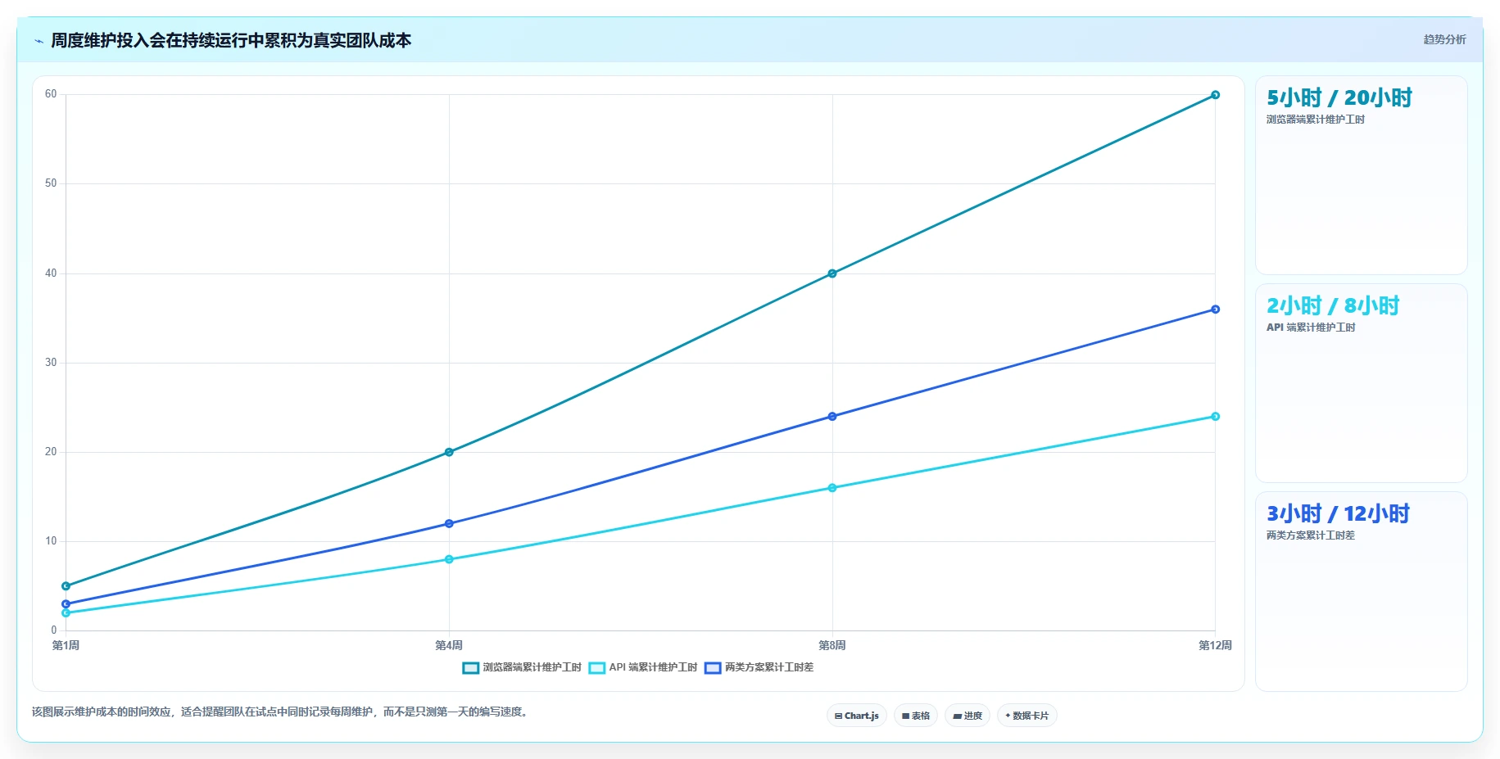Click the y-axis label 30

(51, 363)
